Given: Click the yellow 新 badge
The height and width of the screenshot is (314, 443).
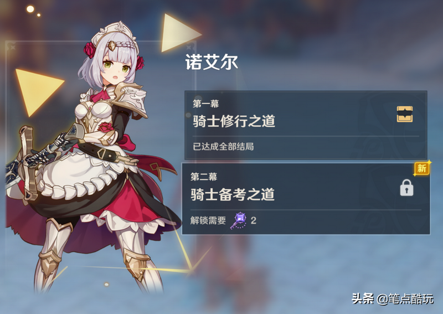Looking at the screenshot, I should tap(421, 168).
